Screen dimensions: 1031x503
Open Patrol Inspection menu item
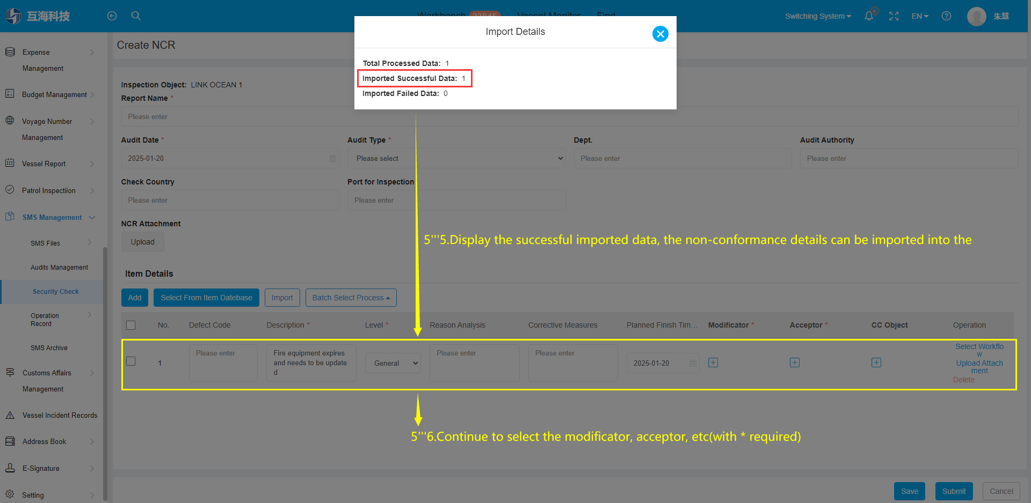[x=49, y=190]
